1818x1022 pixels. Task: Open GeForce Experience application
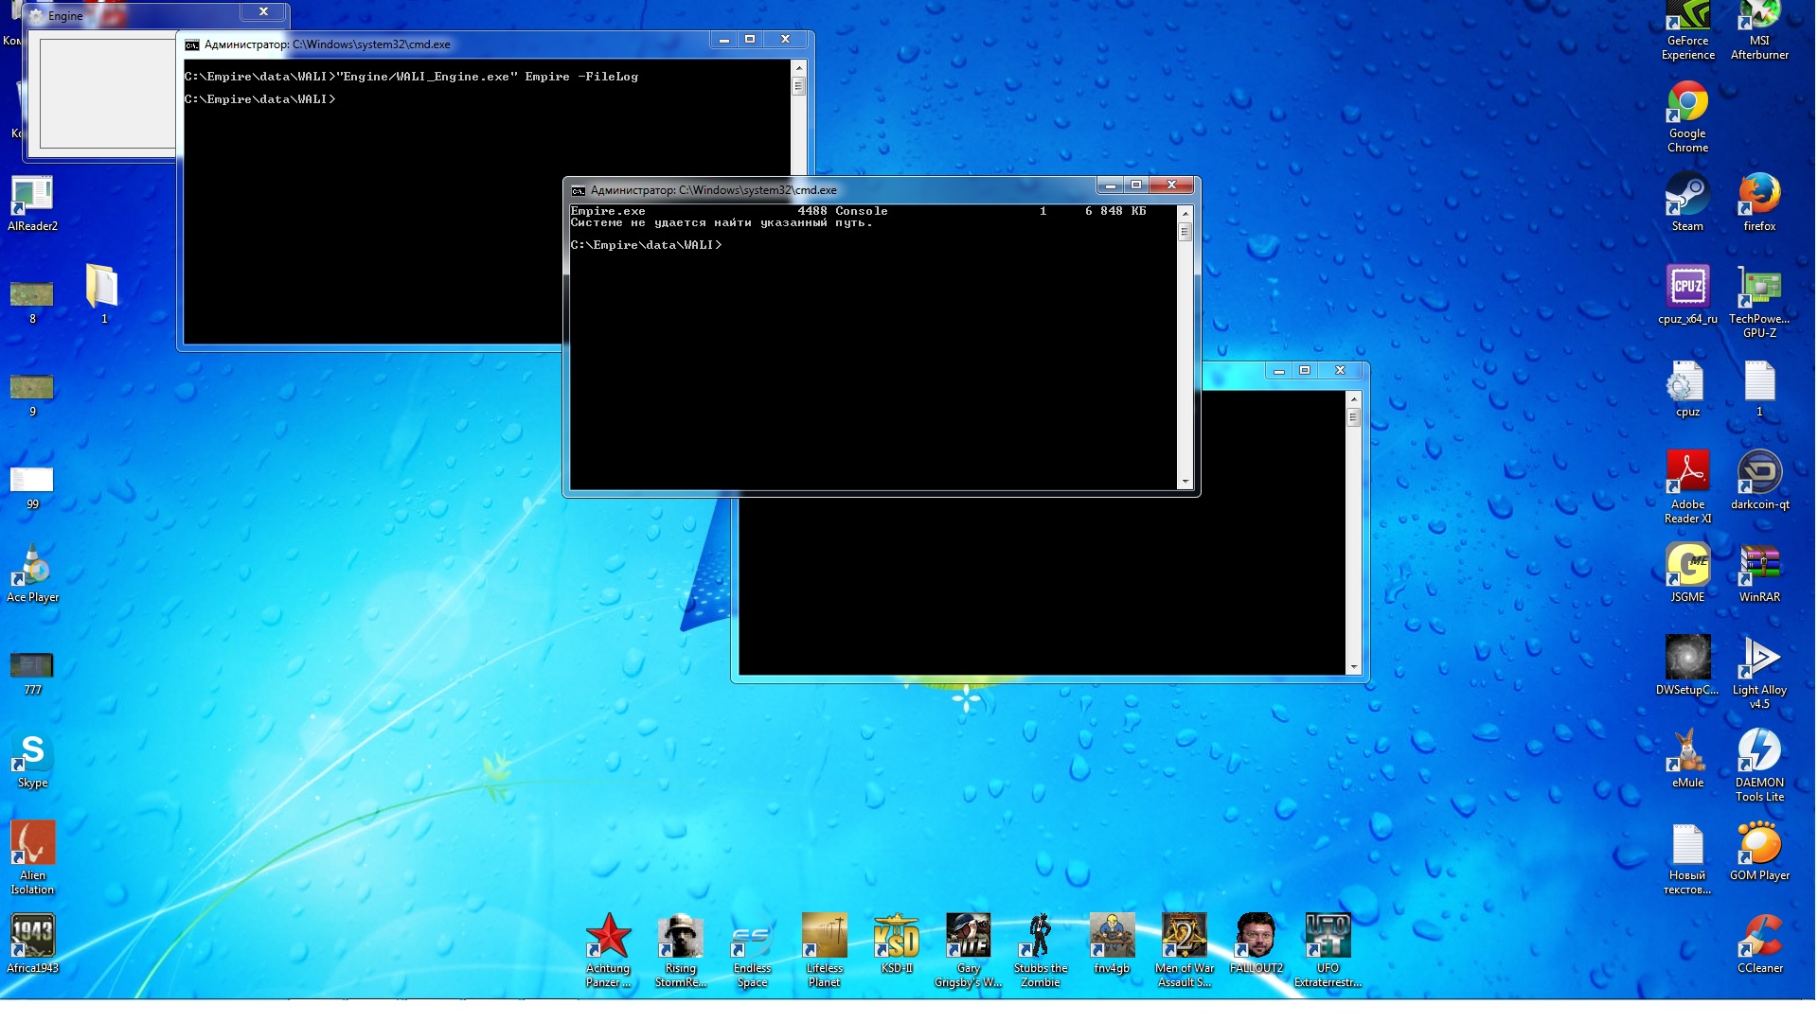[x=1688, y=31]
